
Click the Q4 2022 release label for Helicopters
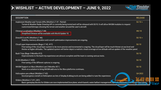[x=140, y=73]
